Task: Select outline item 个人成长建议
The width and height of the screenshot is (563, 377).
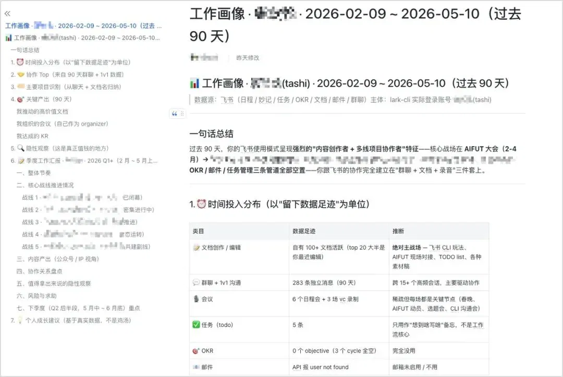Action: pyautogui.click(x=71, y=320)
